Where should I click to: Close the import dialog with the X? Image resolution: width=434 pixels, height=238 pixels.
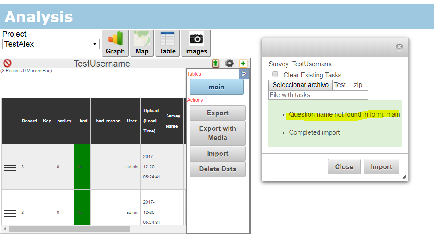click(399, 47)
